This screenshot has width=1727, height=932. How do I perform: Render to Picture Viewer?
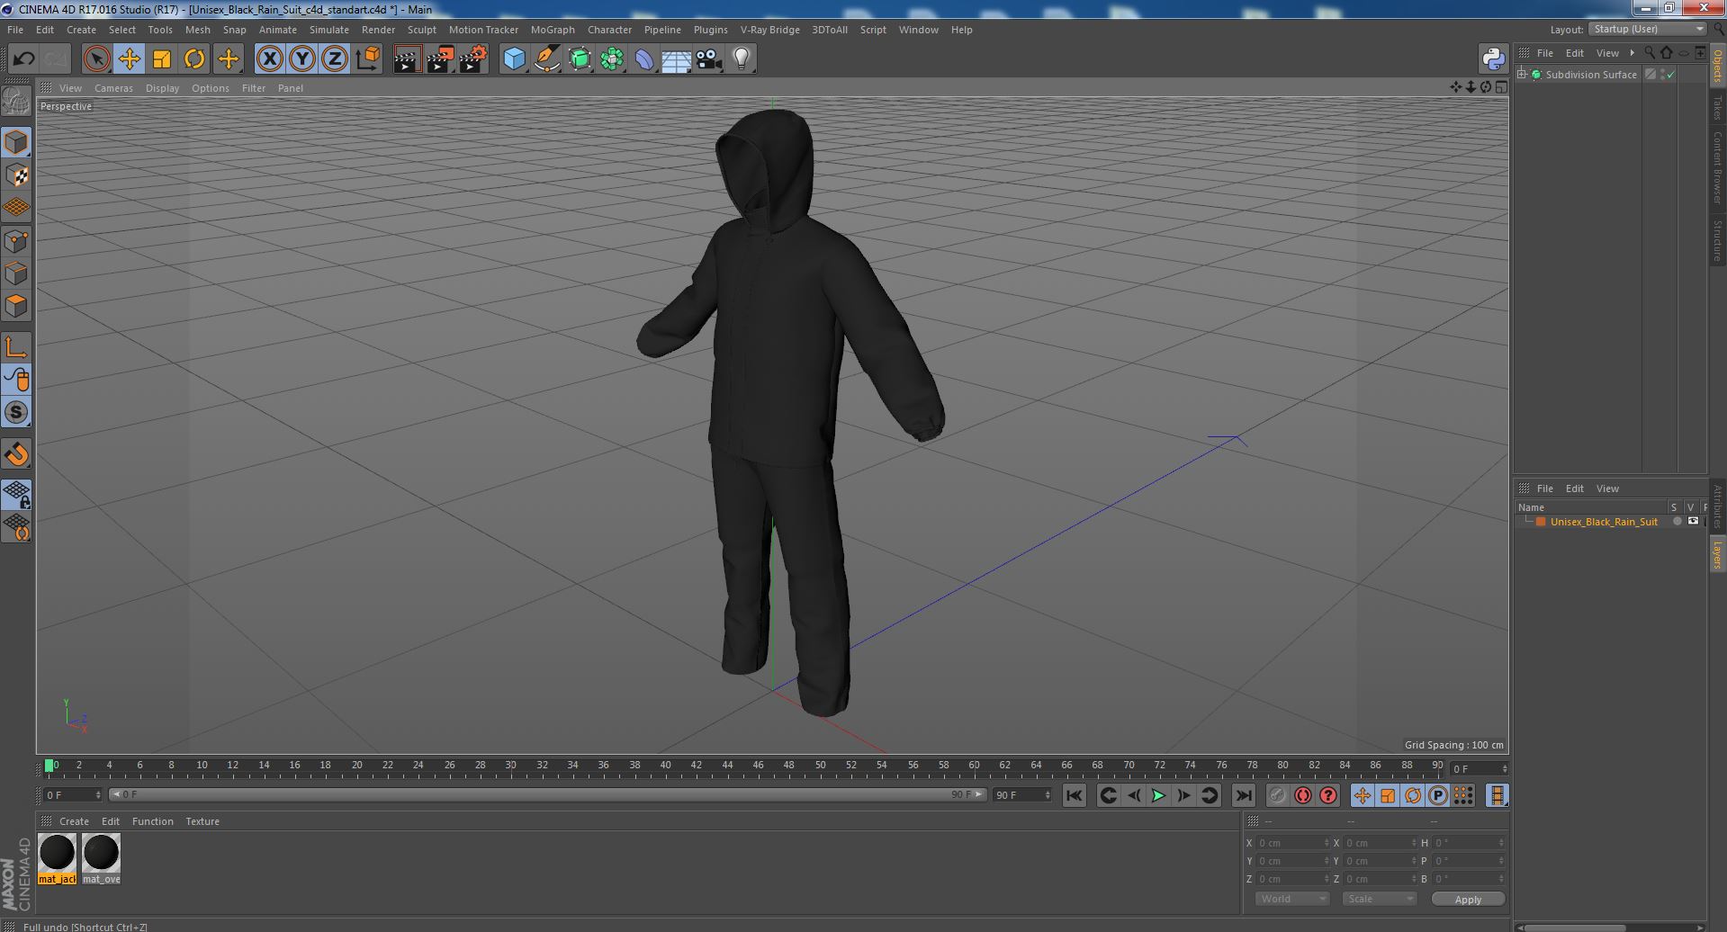coord(440,59)
